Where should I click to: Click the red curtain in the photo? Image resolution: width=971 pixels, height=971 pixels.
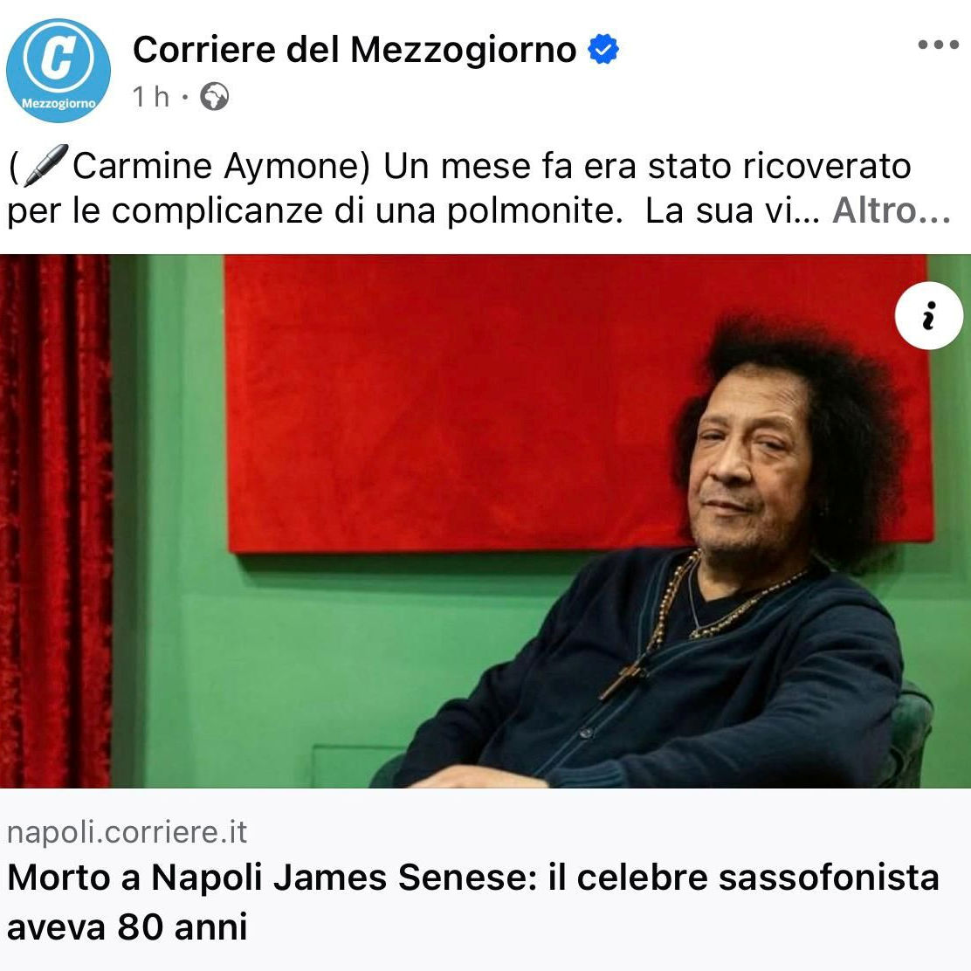click(x=54, y=520)
